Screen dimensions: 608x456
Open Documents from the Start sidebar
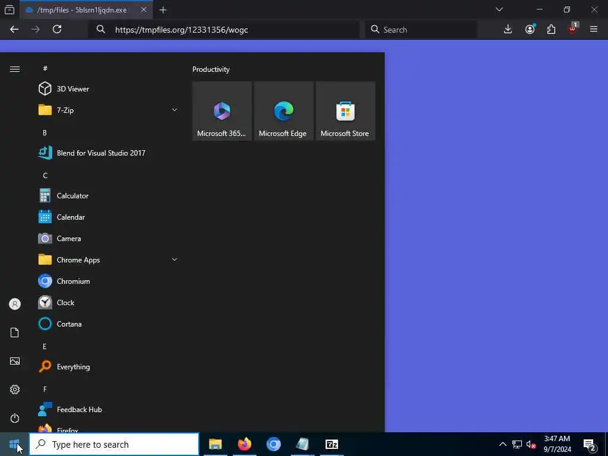pos(15,332)
